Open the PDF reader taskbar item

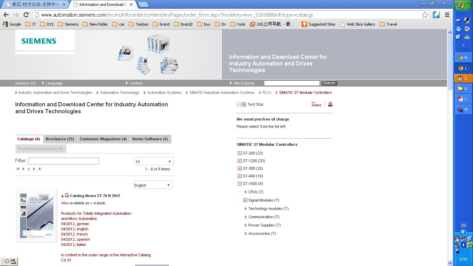point(463,99)
